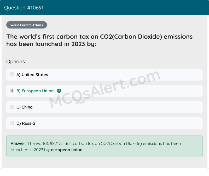This screenshot has height=176, width=209.
Task: Click empty space in the Russia option row
Action: point(131,123)
